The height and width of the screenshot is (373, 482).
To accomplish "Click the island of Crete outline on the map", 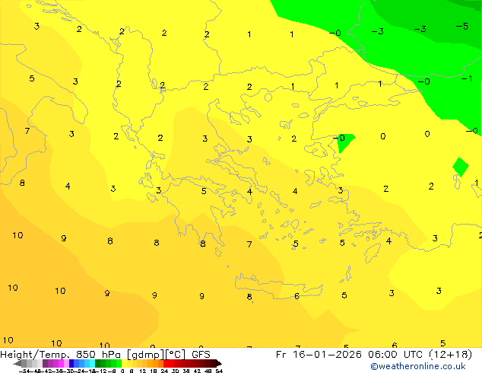I will 279,286.
